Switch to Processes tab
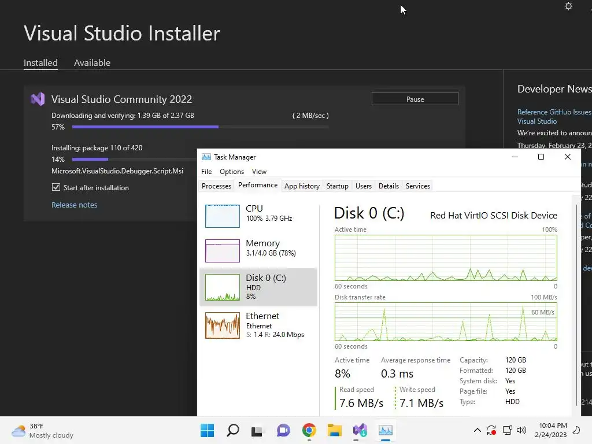 216,186
